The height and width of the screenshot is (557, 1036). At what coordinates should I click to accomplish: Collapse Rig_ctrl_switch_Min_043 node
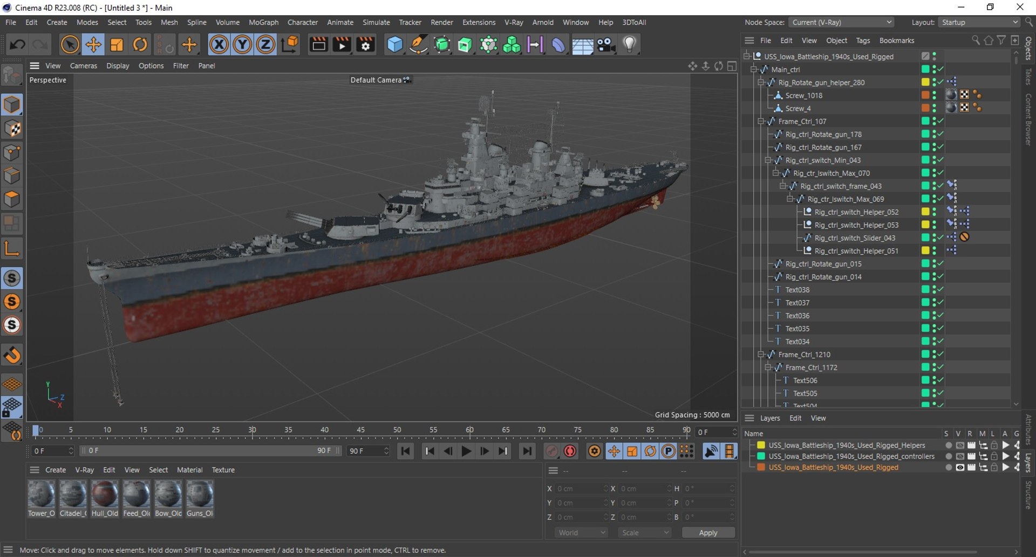point(768,160)
